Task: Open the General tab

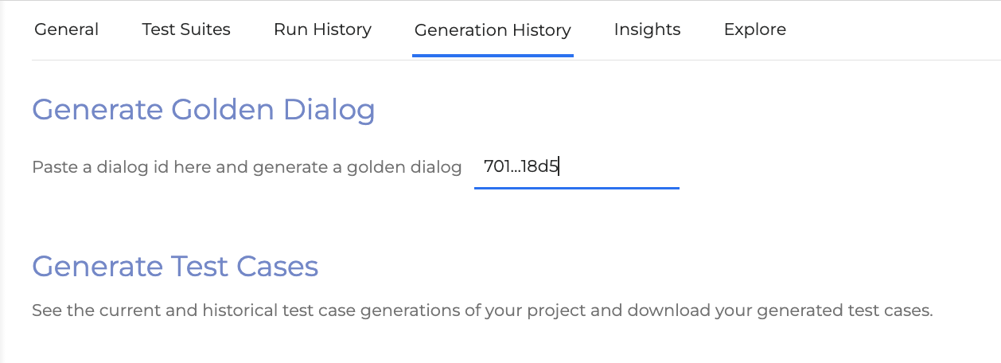Action: coord(67,30)
